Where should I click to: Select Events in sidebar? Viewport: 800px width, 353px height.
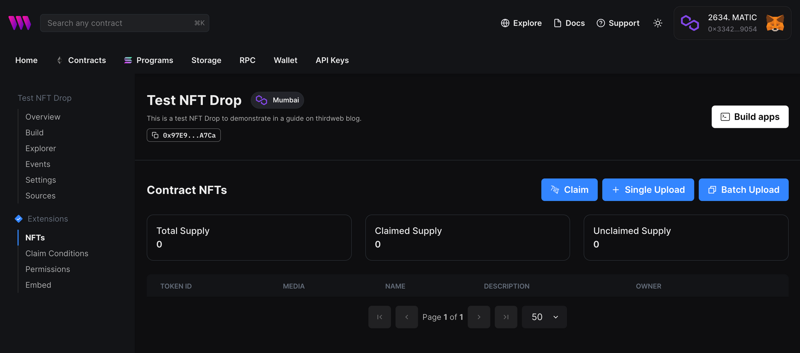38,164
